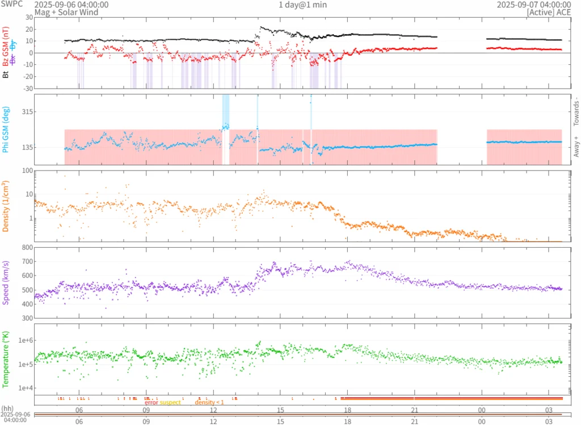Click the 'Away +' sector label
Image resolution: width=581 pixels, height=425 pixels.
click(x=577, y=148)
